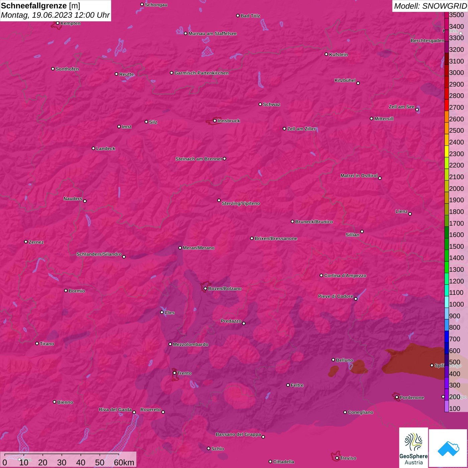Click the Schlanders/Silandro label
Viewport: 468px width, 468px height.
pyautogui.click(x=99, y=254)
